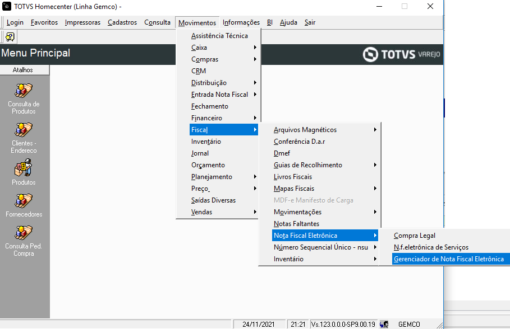Click the help toolbar icon below Login
510x329 pixels.
[x=10, y=37]
